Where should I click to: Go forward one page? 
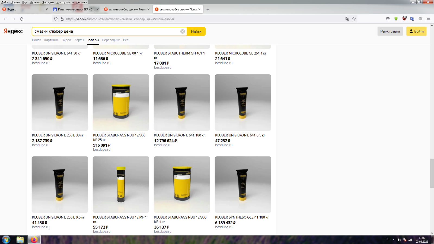point(14,19)
